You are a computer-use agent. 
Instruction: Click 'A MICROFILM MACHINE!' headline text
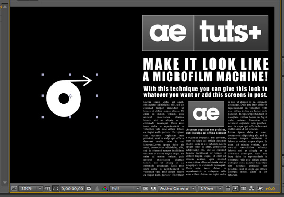coord(205,77)
